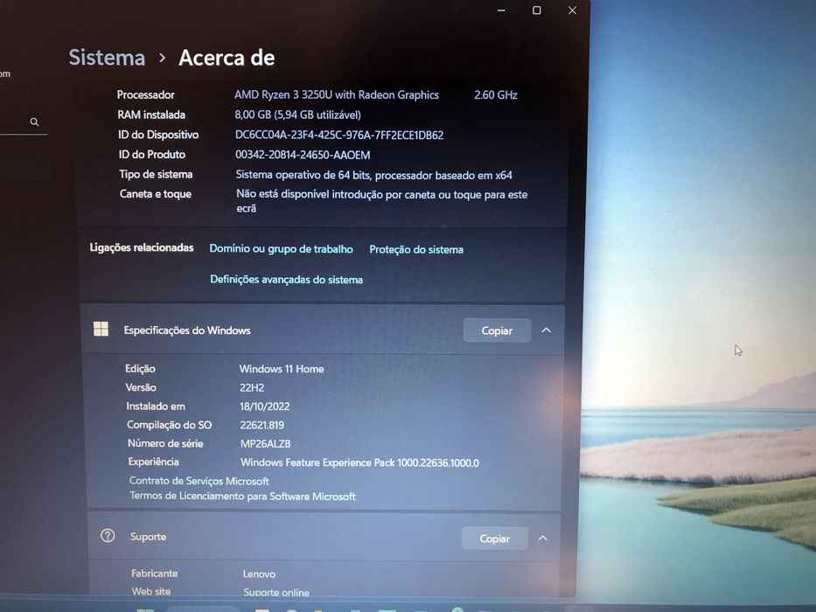This screenshot has width=816, height=612.
Task: Click the Acerca de page title
Action: 227,58
